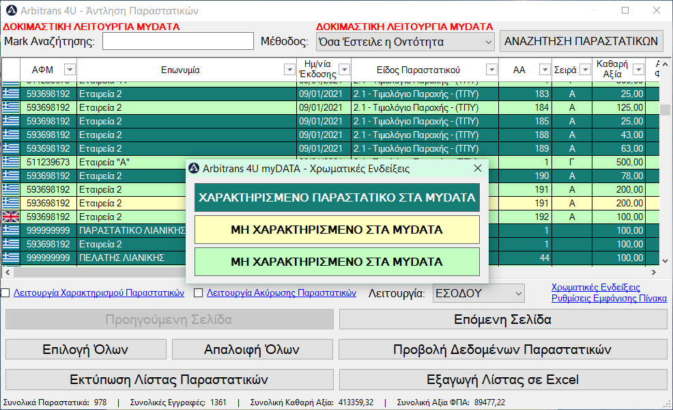Select the flag in the ΠΕΛΑΤΗΣ ΛΙΑΝΙΚΗΣ row

[11, 258]
